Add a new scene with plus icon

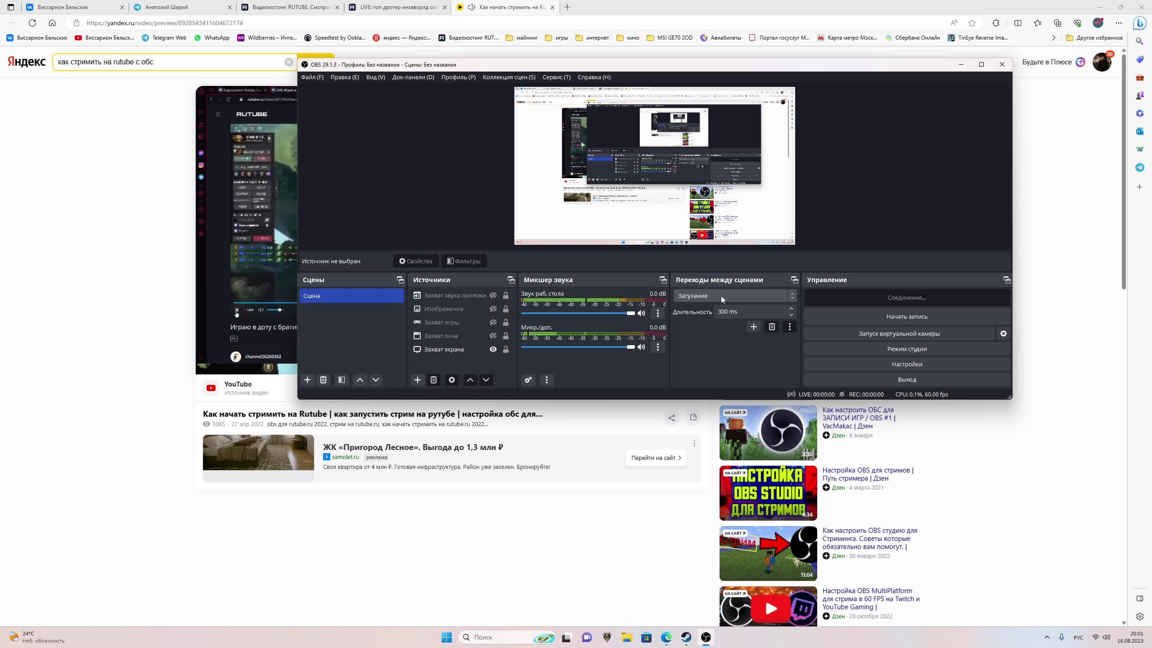point(307,380)
